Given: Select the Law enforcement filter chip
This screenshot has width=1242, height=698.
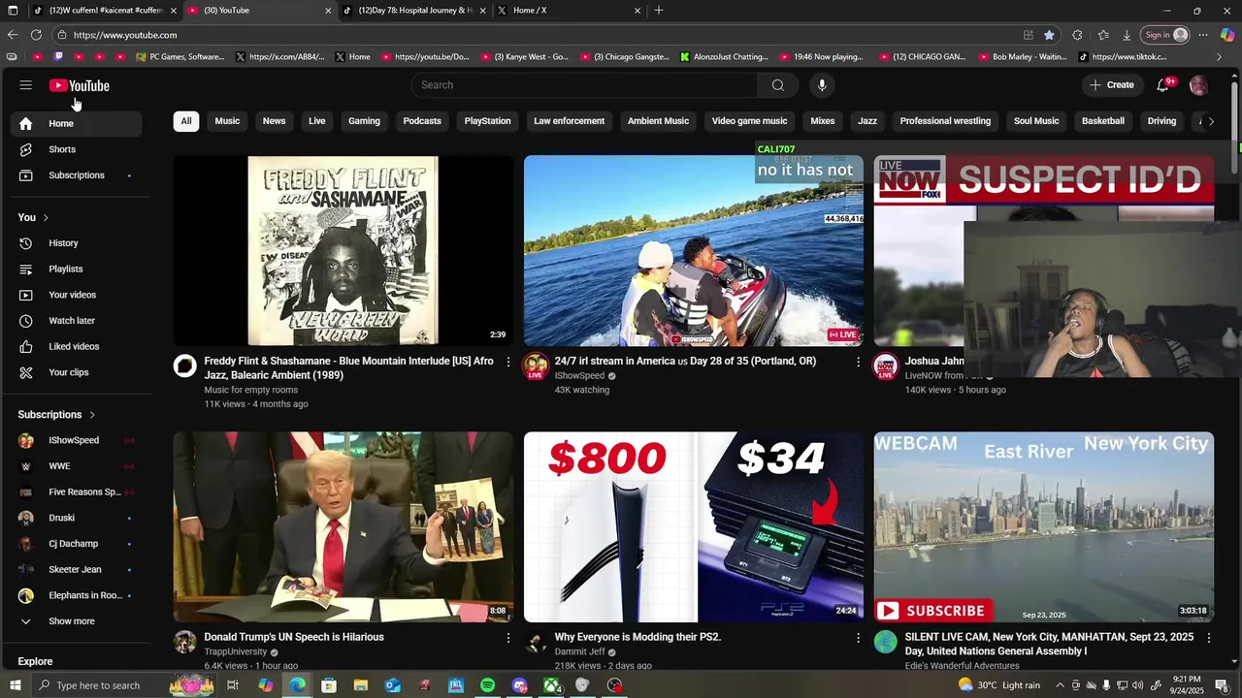Looking at the screenshot, I should click(x=569, y=121).
